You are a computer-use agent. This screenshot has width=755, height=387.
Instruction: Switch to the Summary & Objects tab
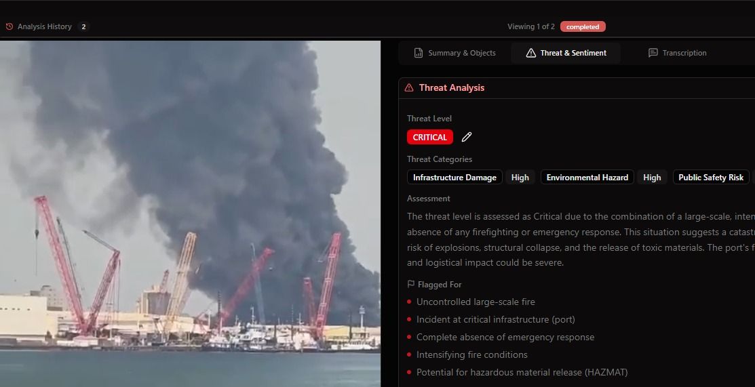pyautogui.click(x=455, y=53)
